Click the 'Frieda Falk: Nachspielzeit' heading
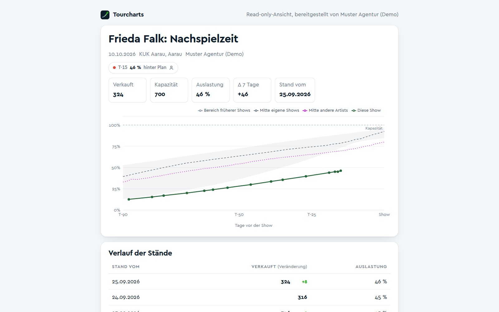Viewport: 499px width, 312px height. [x=173, y=39]
